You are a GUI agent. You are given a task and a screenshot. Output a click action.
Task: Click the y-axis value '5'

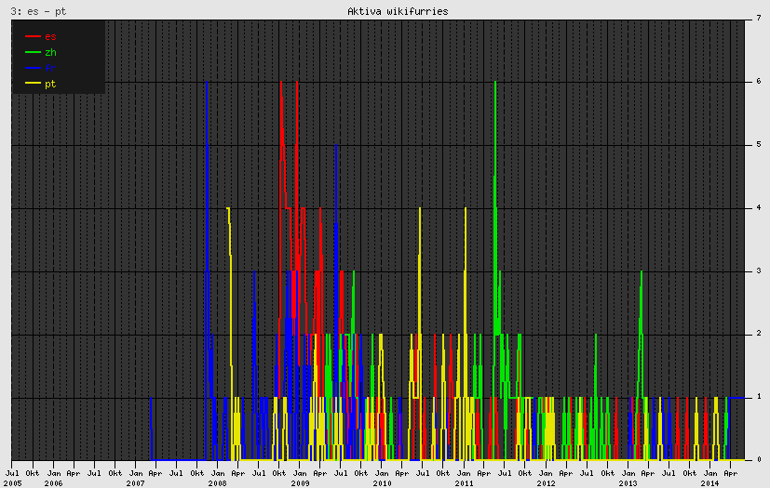click(x=759, y=145)
